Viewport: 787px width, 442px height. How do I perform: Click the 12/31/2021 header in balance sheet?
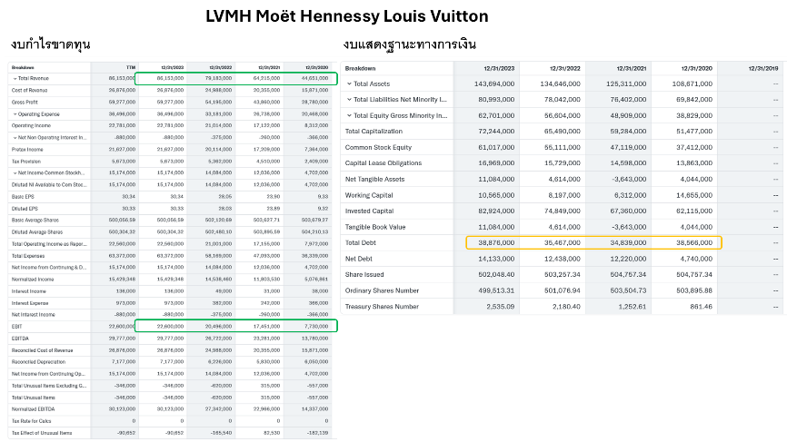[x=631, y=68]
